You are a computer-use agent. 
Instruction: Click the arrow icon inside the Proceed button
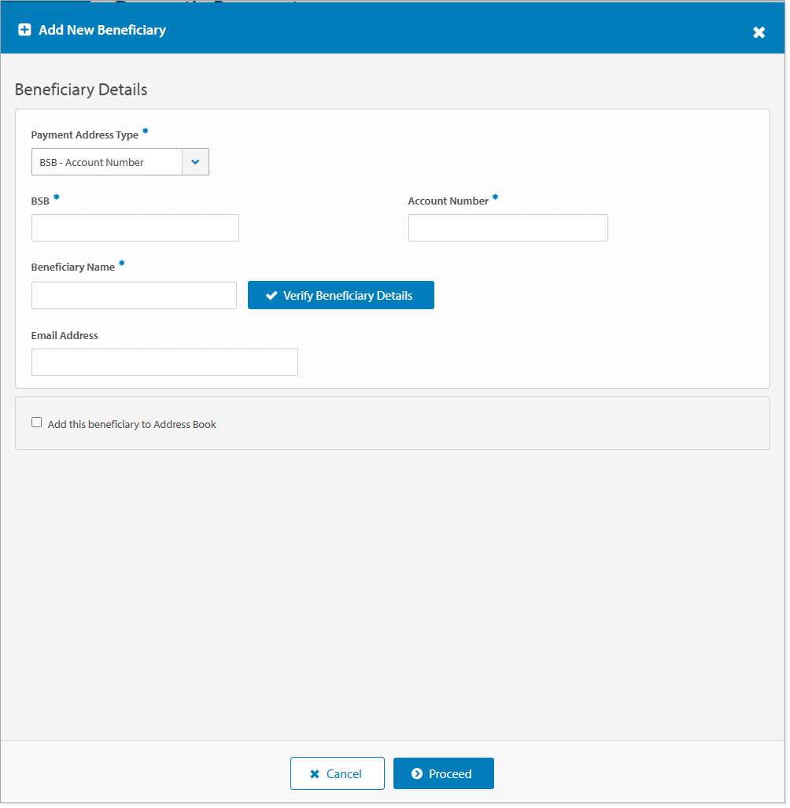click(x=418, y=773)
